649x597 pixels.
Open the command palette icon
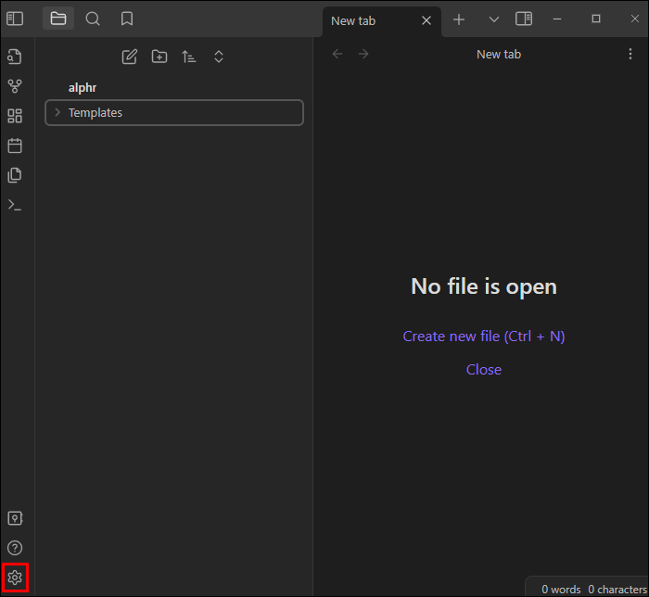pyautogui.click(x=15, y=205)
